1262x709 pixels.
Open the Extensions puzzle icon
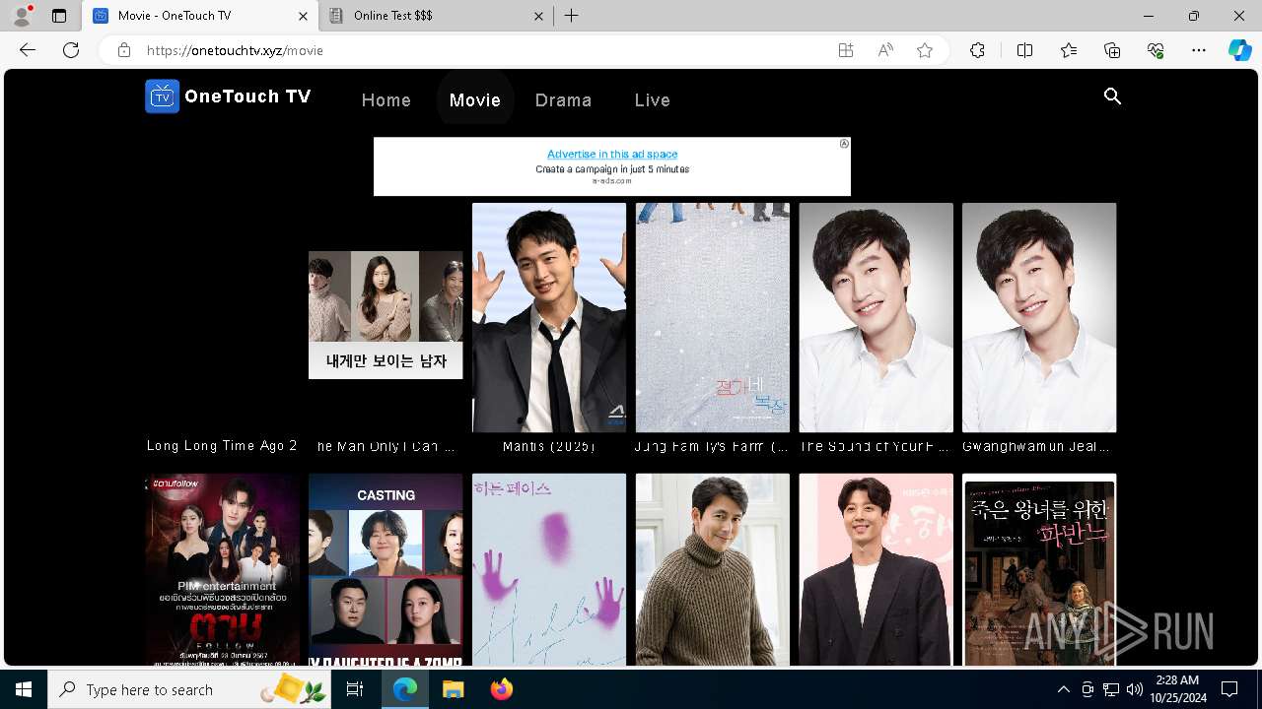(x=977, y=50)
